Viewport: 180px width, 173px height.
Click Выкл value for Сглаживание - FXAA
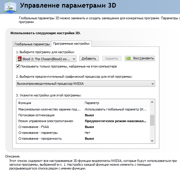89,127
